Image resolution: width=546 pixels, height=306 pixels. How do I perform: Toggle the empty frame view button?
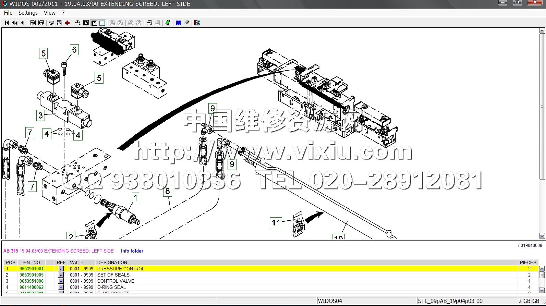click(102, 23)
